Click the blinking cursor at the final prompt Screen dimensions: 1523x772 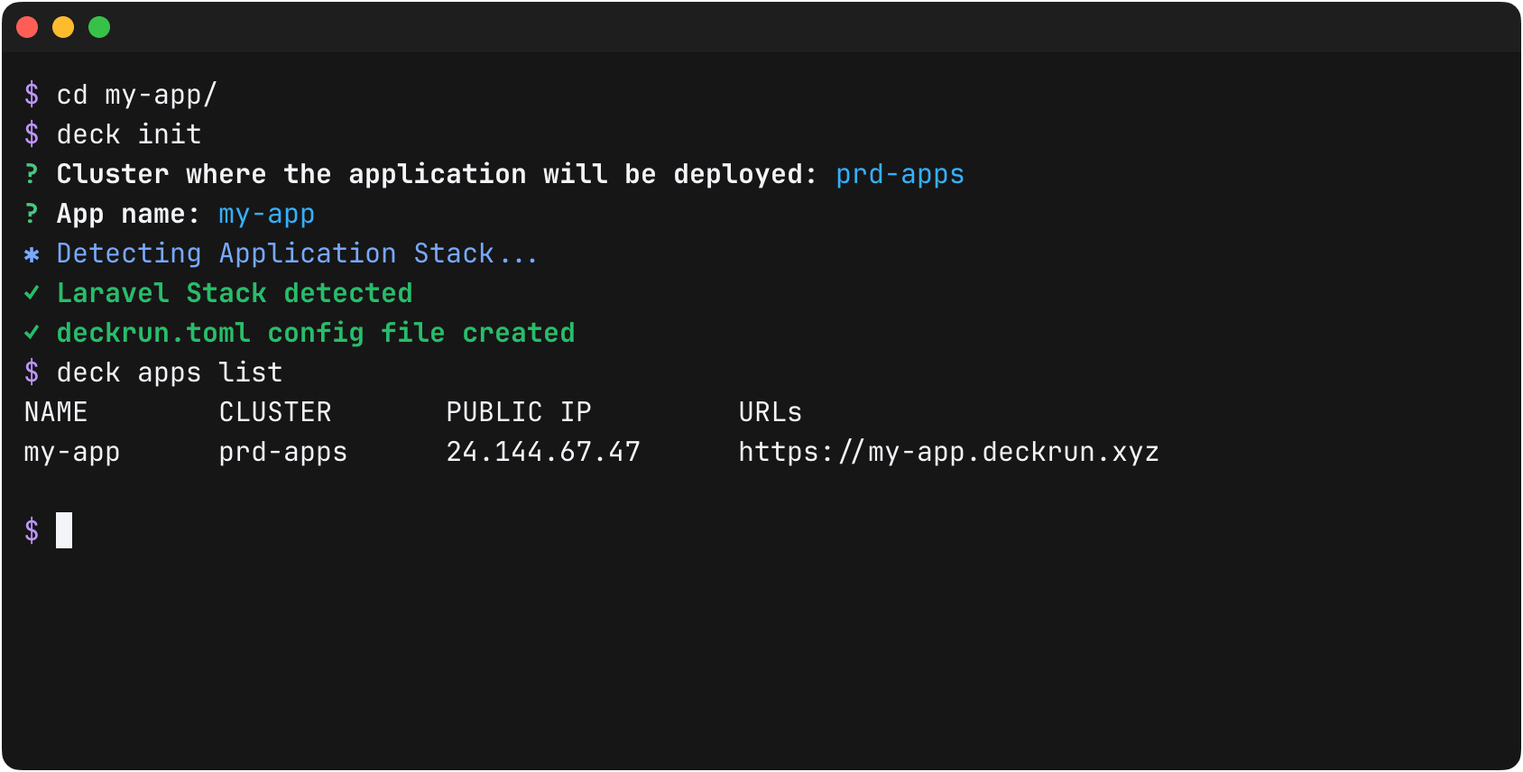(x=64, y=530)
